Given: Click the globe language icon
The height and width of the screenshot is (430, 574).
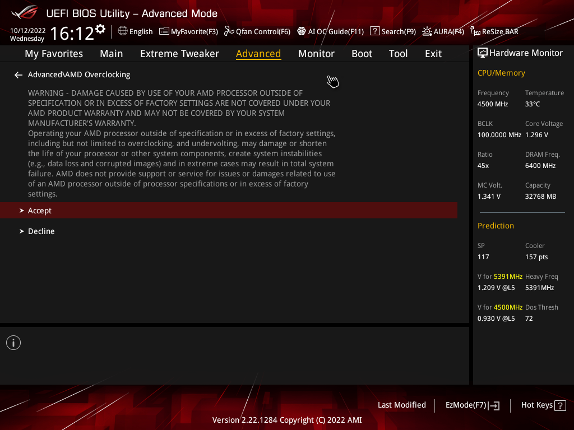Looking at the screenshot, I should click(123, 31).
